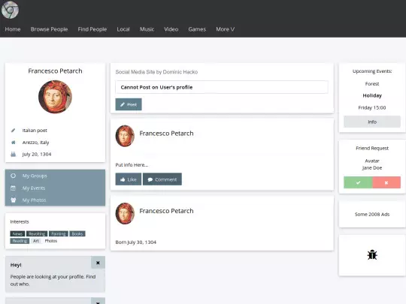Image resolution: width=406 pixels, height=304 pixels.
Task: Close the Hey! notification
Action: point(98,263)
